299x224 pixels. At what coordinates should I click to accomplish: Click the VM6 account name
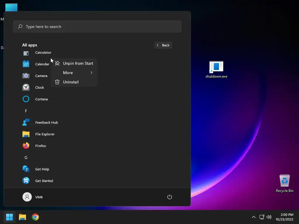(39, 197)
